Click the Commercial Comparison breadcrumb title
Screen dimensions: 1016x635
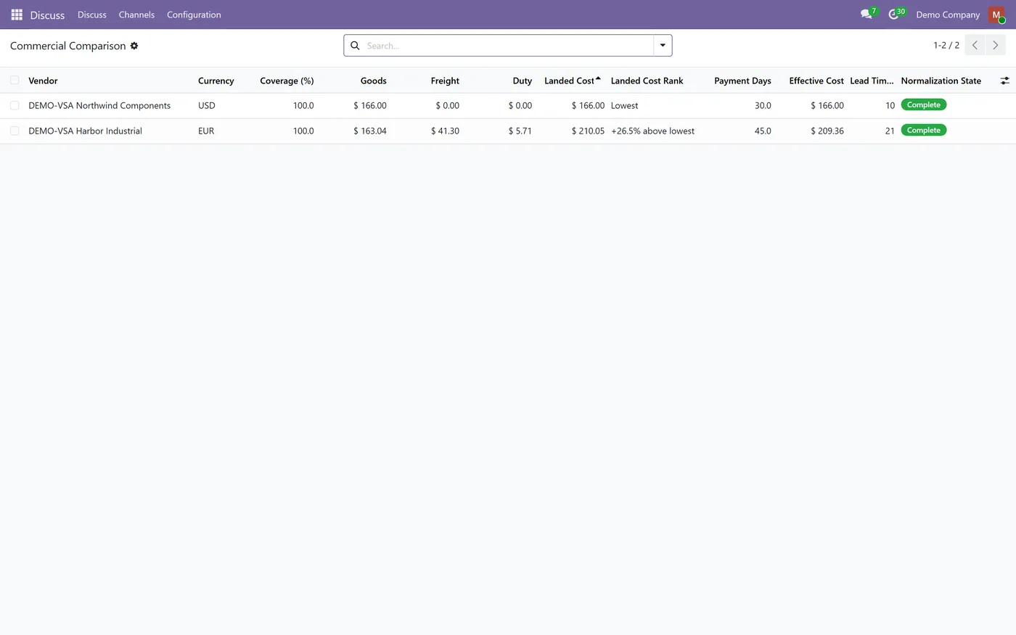pyautogui.click(x=68, y=46)
